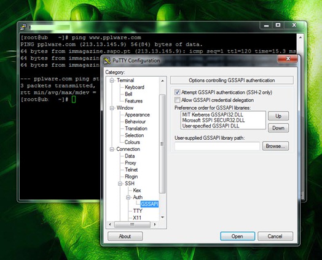Click the PuTTY terminal window icon
Viewport: 322px width, 260px height.
[x=23, y=27]
